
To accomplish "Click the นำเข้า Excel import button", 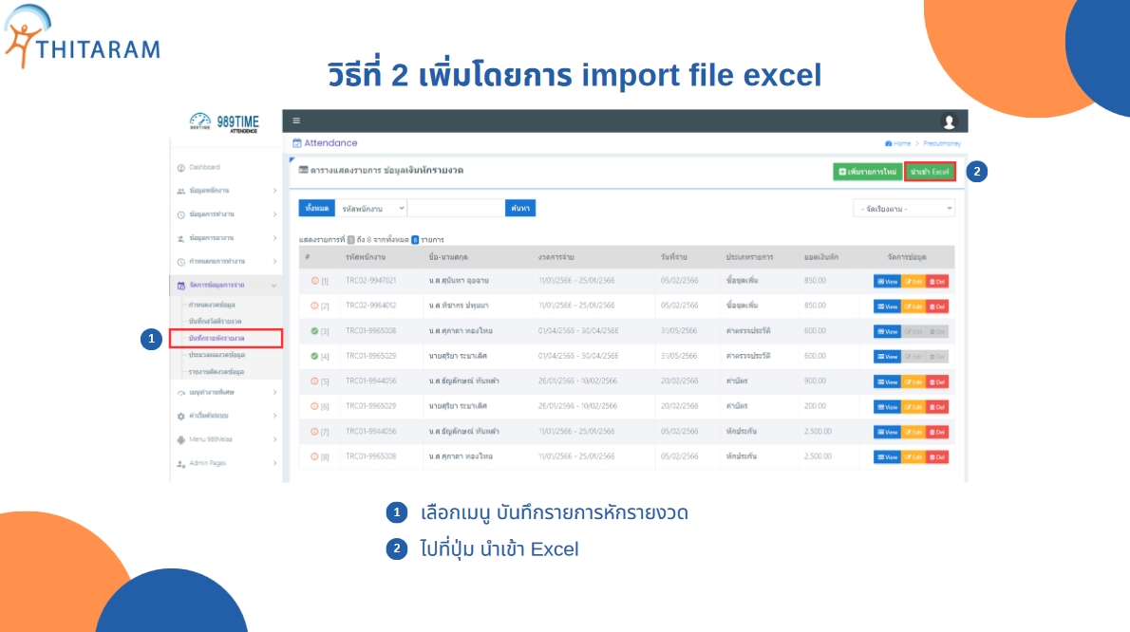I will pos(930,172).
